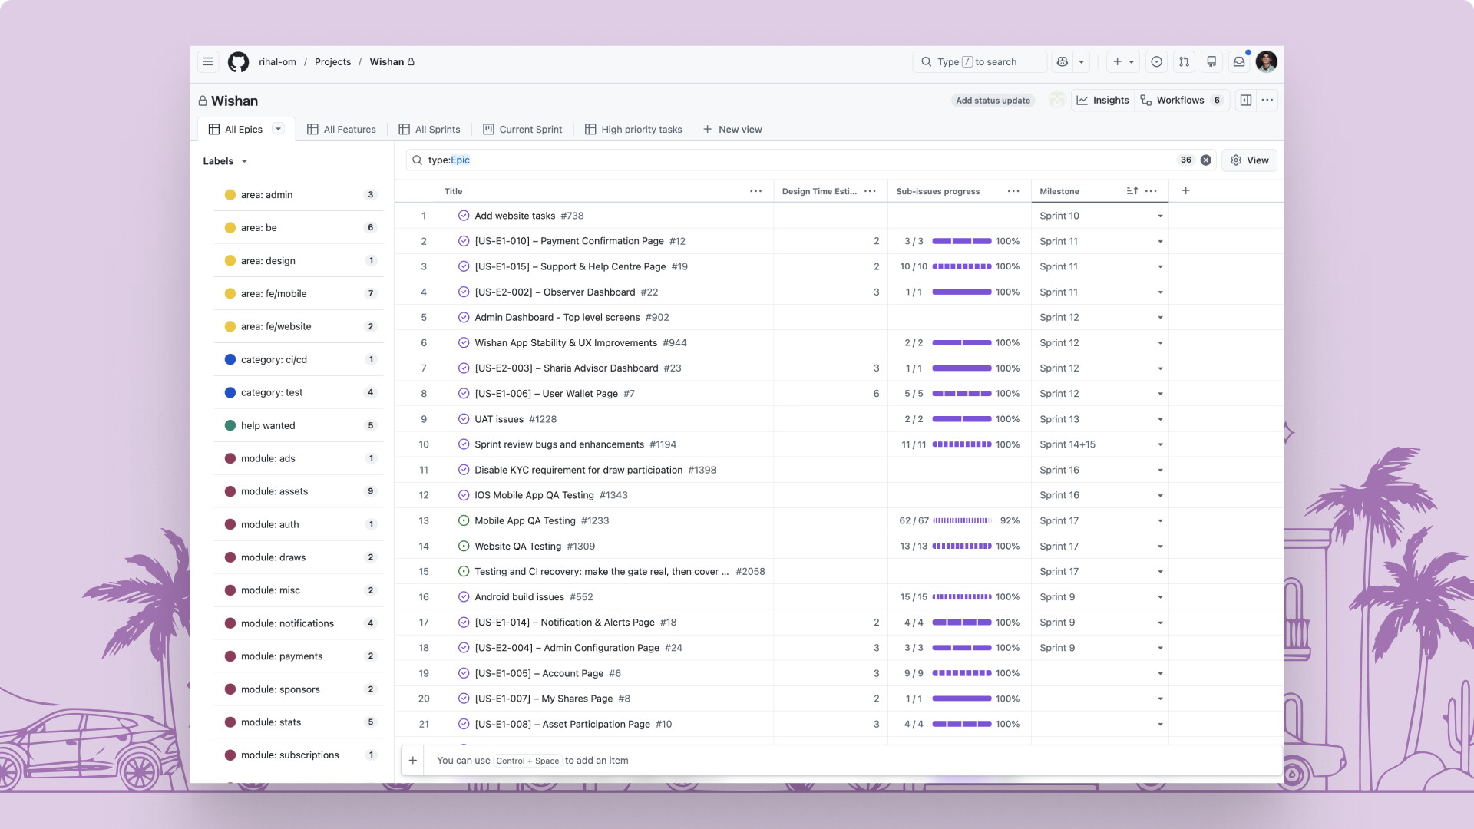Open Insights
Viewport: 1474px width, 829px height.
(x=1103, y=100)
